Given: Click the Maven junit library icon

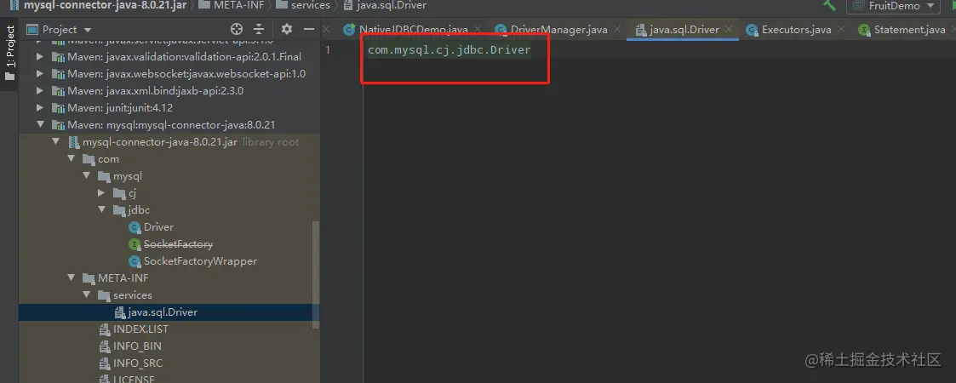Looking at the screenshot, I should (58, 108).
